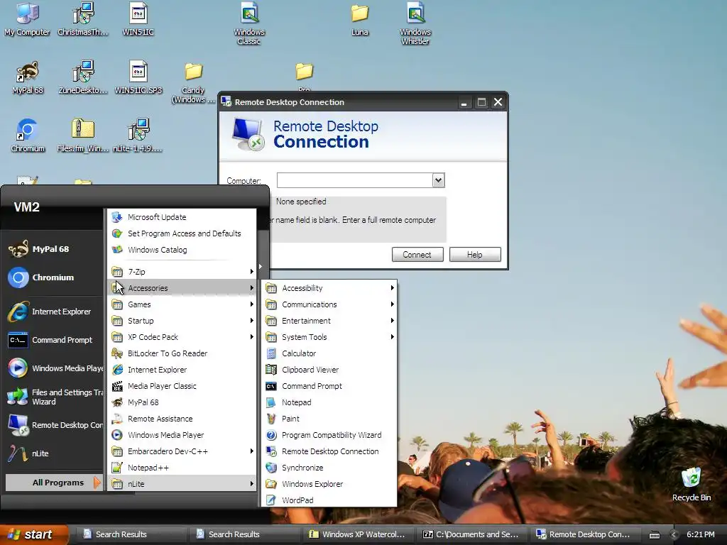Open Remote Assistance from programs list
The height and width of the screenshot is (545, 727).
pyautogui.click(x=182, y=419)
